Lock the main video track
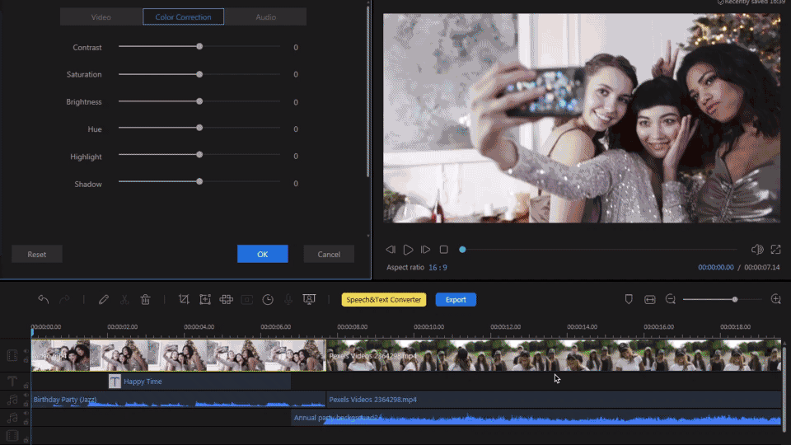The height and width of the screenshot is (445, 791). [26, 360]
